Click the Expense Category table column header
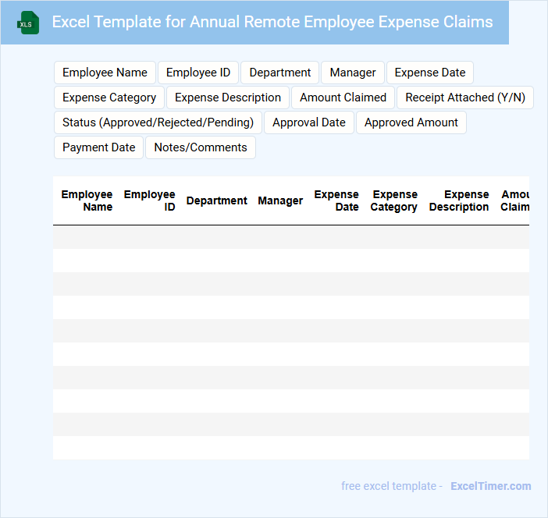This screenshot has width=548, height=518. click(x=394, y=200)
